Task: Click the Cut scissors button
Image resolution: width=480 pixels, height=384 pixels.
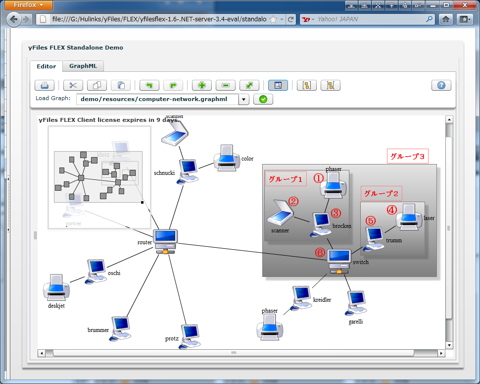Action: click(x=73, y=85)
